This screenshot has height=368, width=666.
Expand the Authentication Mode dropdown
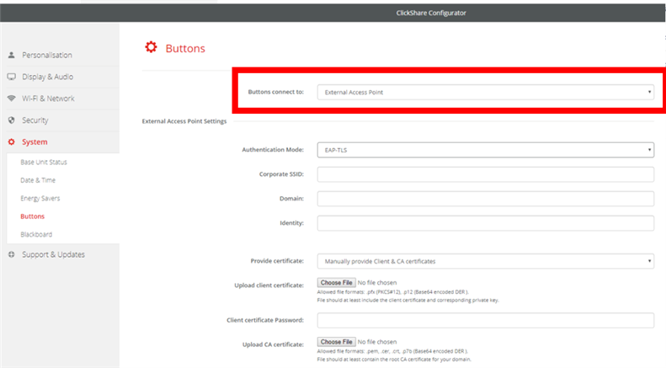pyautogui.click(x=485, y=150)
